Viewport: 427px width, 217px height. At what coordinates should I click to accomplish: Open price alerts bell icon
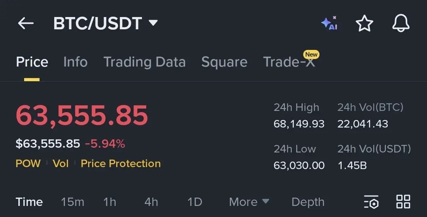[x=401, y=24]
